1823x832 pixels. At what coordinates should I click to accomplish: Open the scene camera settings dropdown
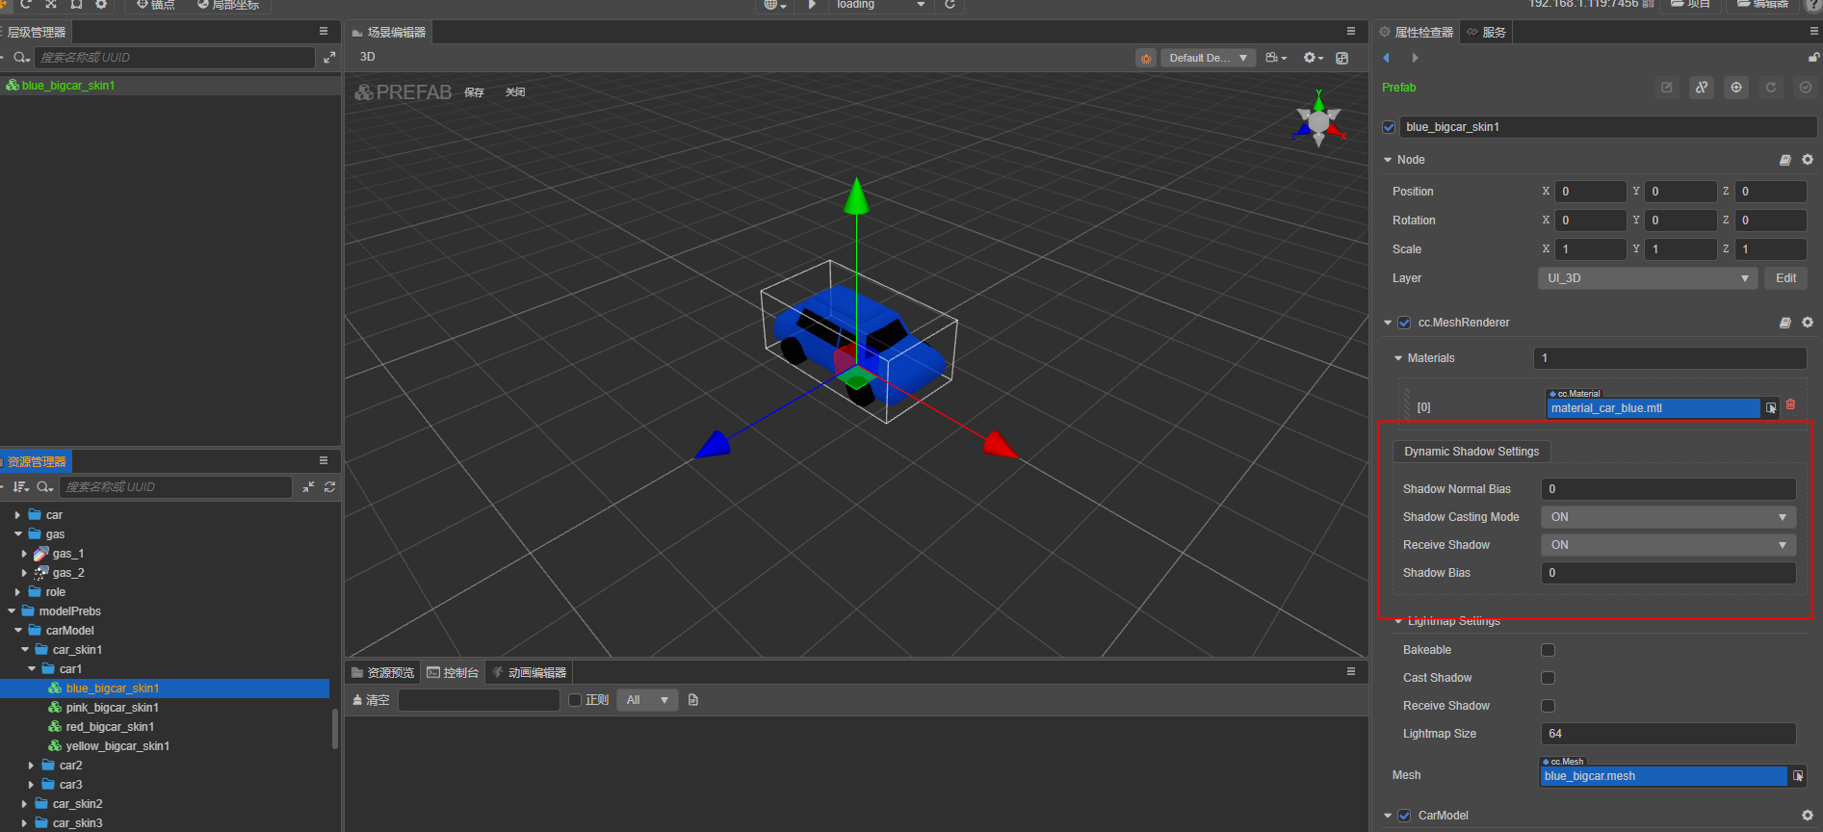pyautogui.click(x=1276, y=59)
